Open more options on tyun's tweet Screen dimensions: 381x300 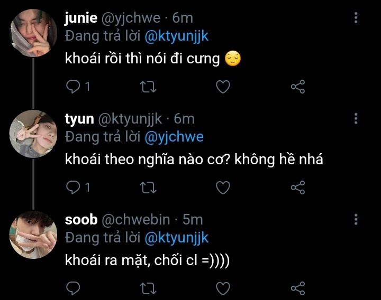coord(356,118)
